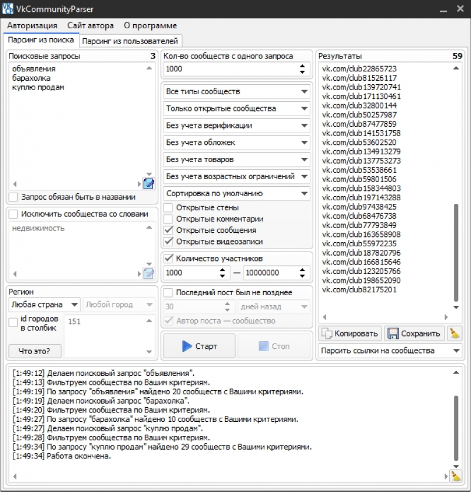Clear results list with broom icon

455,333
